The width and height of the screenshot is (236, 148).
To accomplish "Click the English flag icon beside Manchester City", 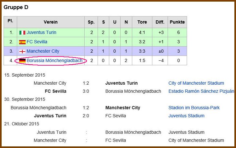I will (22, 51).
